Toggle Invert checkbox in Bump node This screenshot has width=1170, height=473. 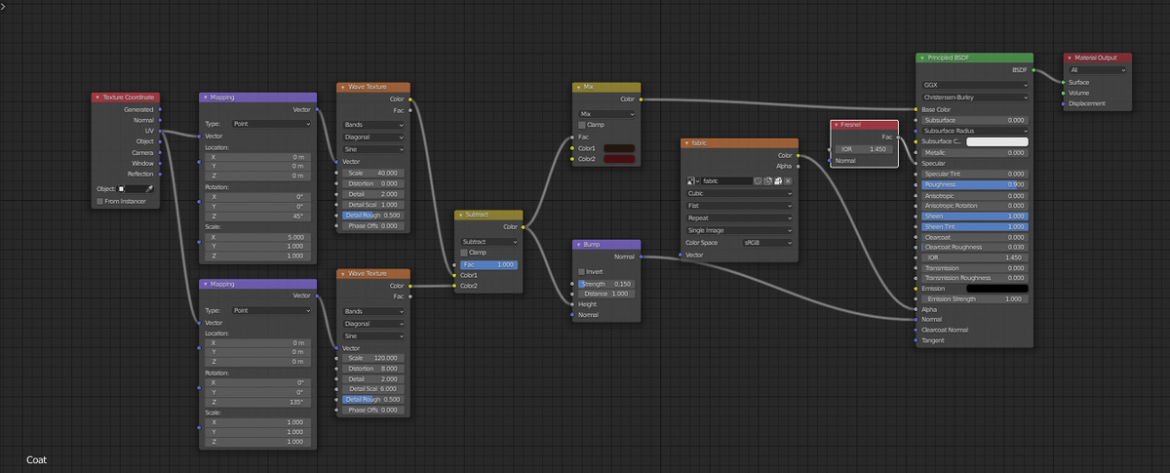(581, 271)
